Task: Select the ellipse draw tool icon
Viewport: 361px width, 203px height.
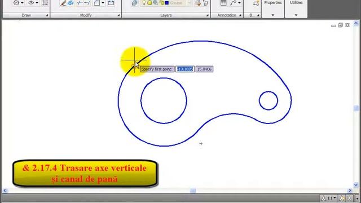Action: click(x=31, y=3)
